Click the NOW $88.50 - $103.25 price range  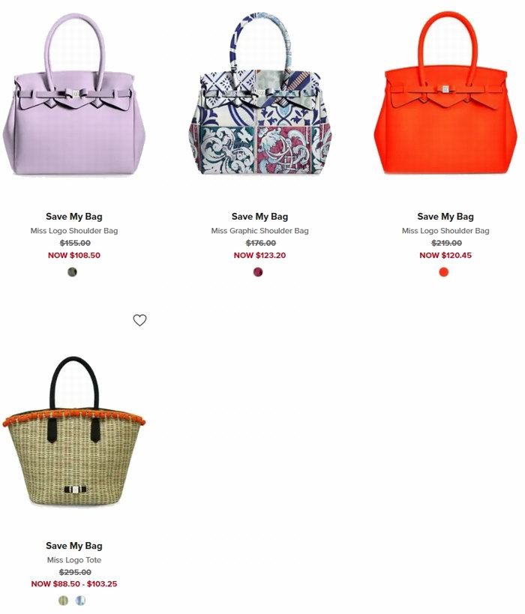click(x=74, y=584)
